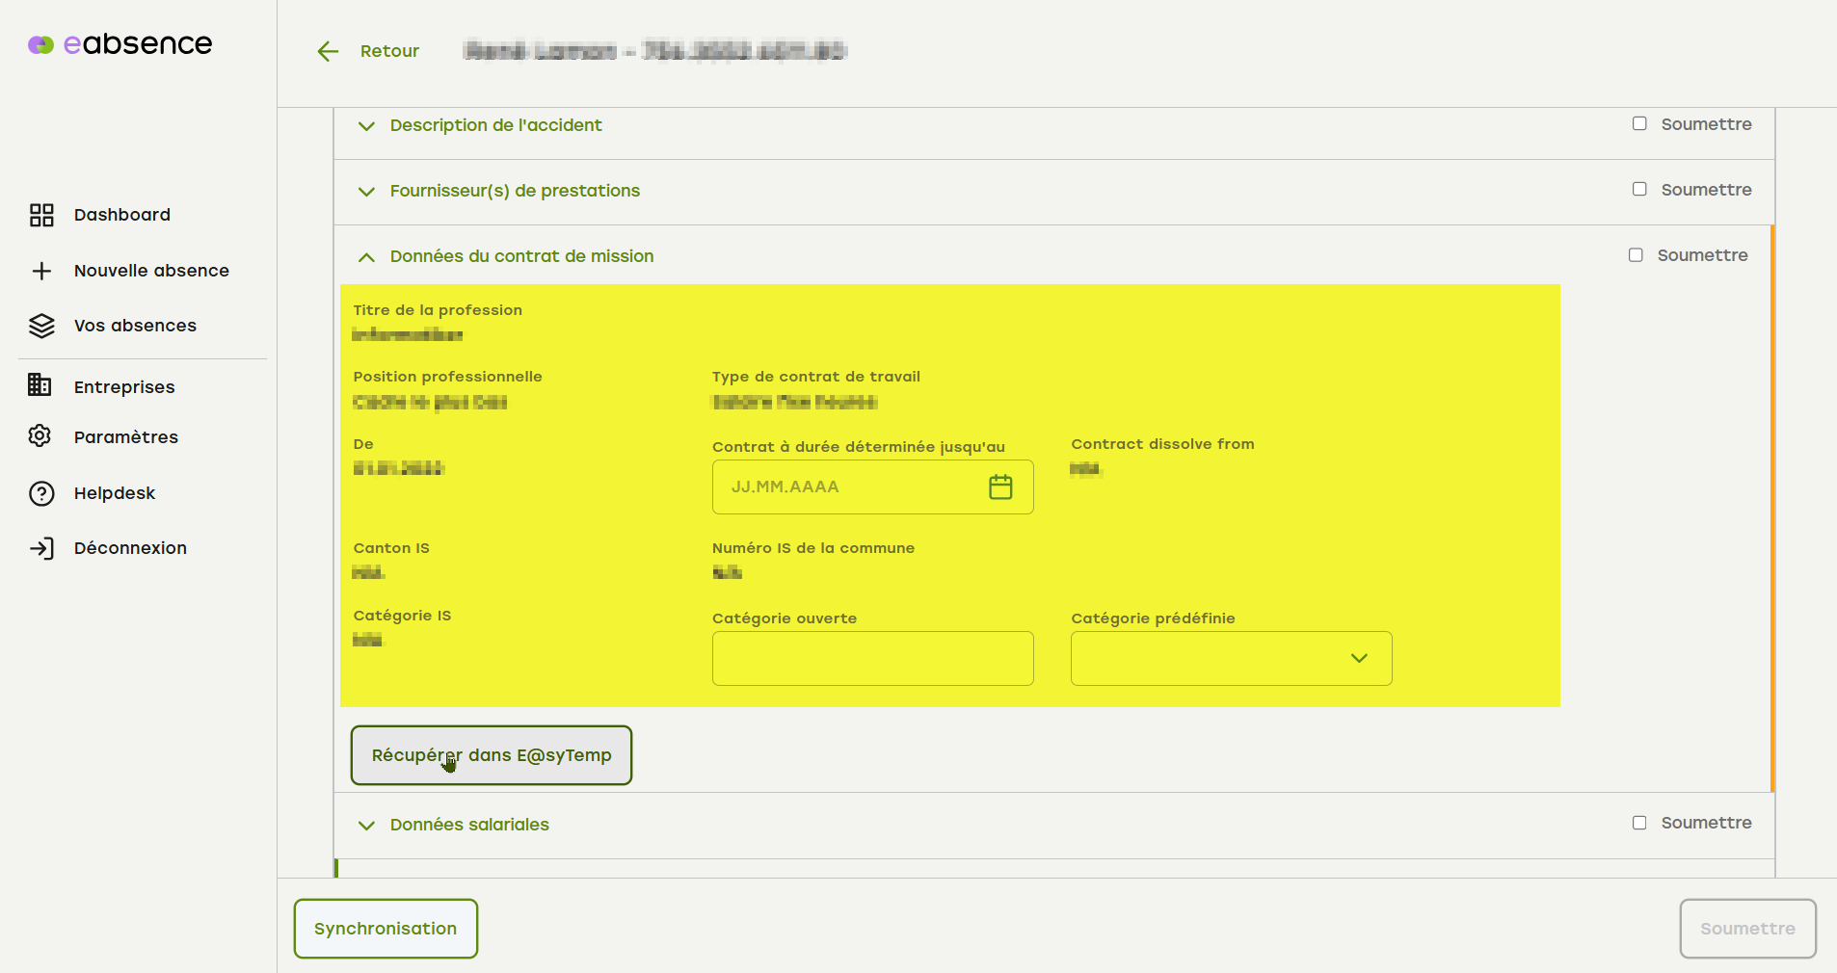This screenshot has height=973, width=1837.
Task: Check Soumettre for Fournisseur(s) de prestations
Action: [1639, 190]
